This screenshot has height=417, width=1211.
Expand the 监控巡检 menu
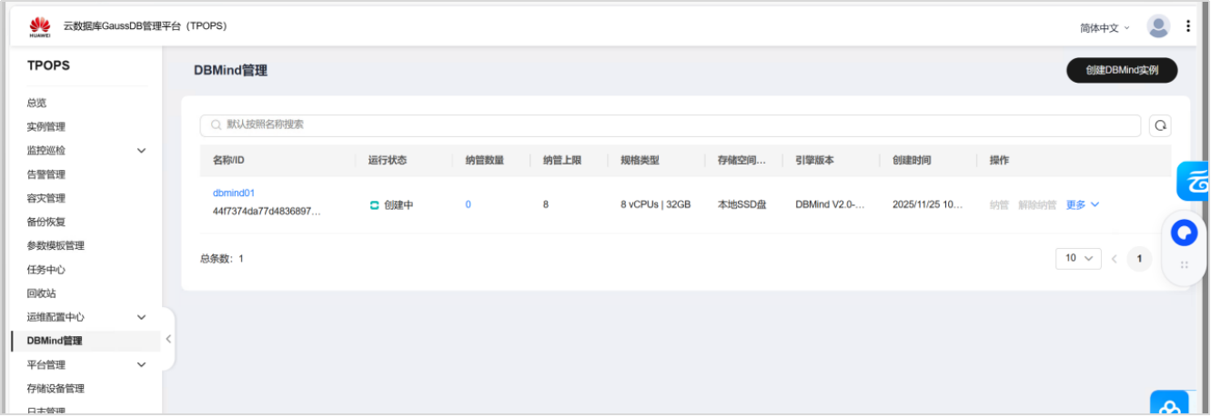pos(141,151)
